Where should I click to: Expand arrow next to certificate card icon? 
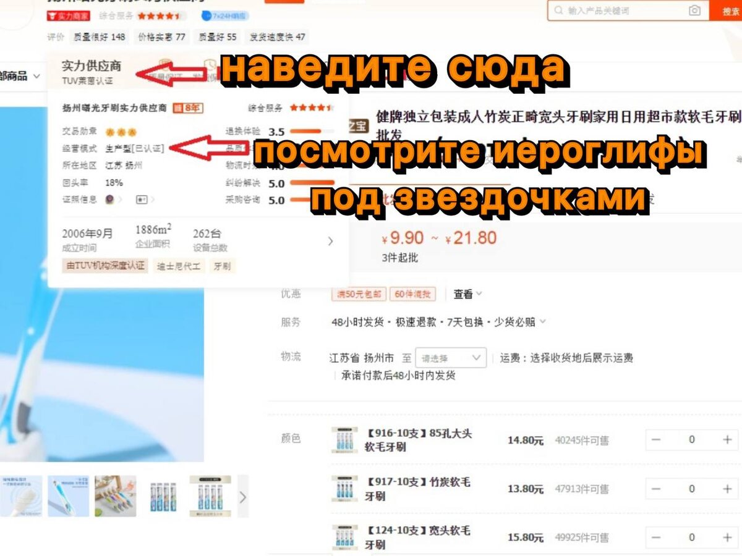pyautogui.click(x=153, y=199)
